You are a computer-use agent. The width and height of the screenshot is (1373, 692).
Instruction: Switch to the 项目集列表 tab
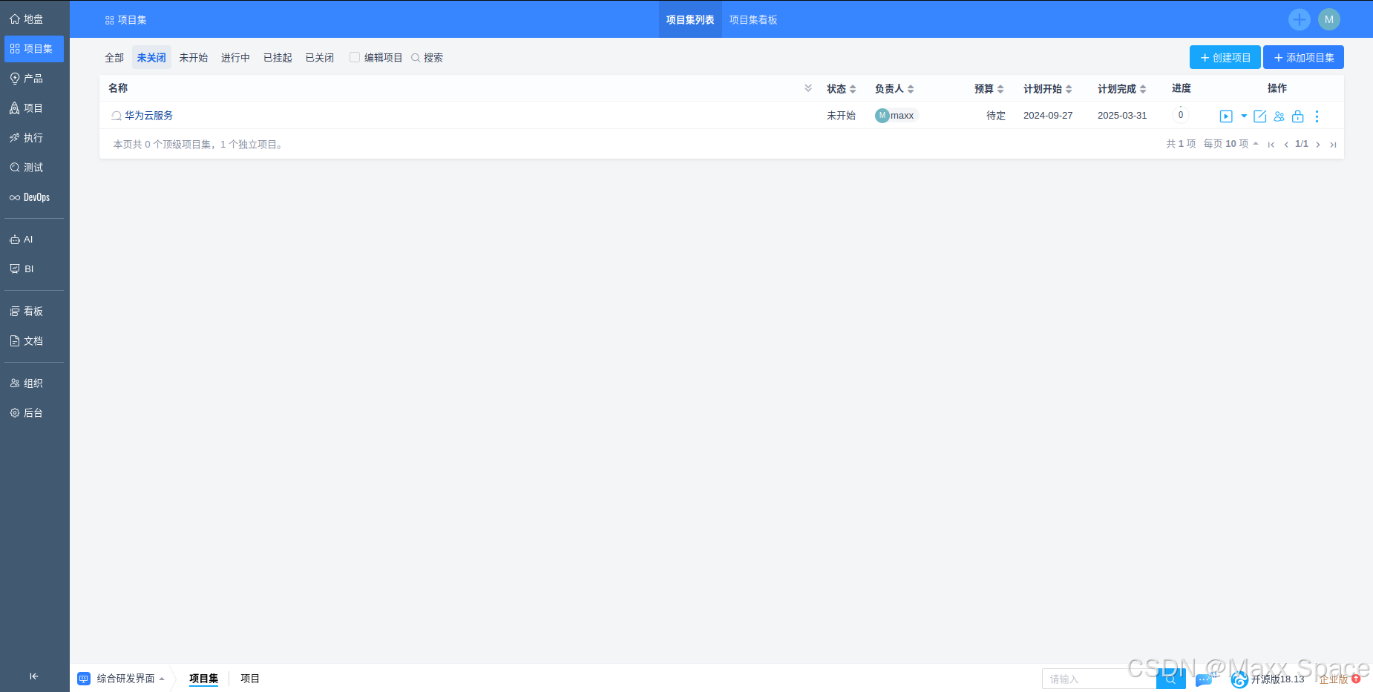(x=690, y=20)
